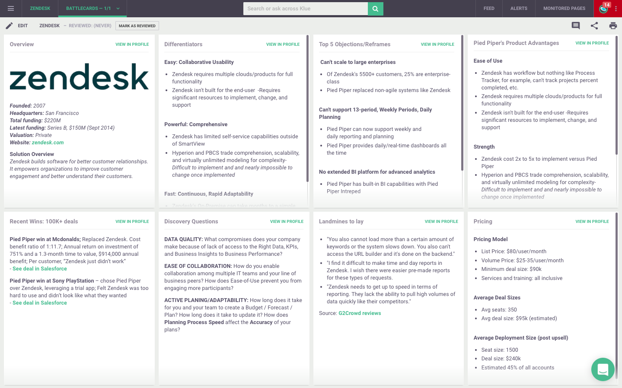
Task: Click the Zendesk breadcrumb label beside Edit
Action: pos(49,26)
